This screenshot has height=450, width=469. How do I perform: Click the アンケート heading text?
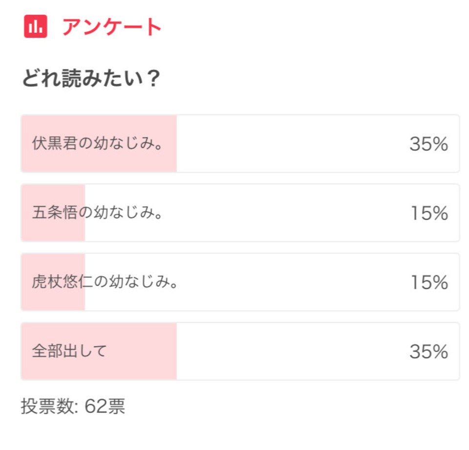pos(111,27)
